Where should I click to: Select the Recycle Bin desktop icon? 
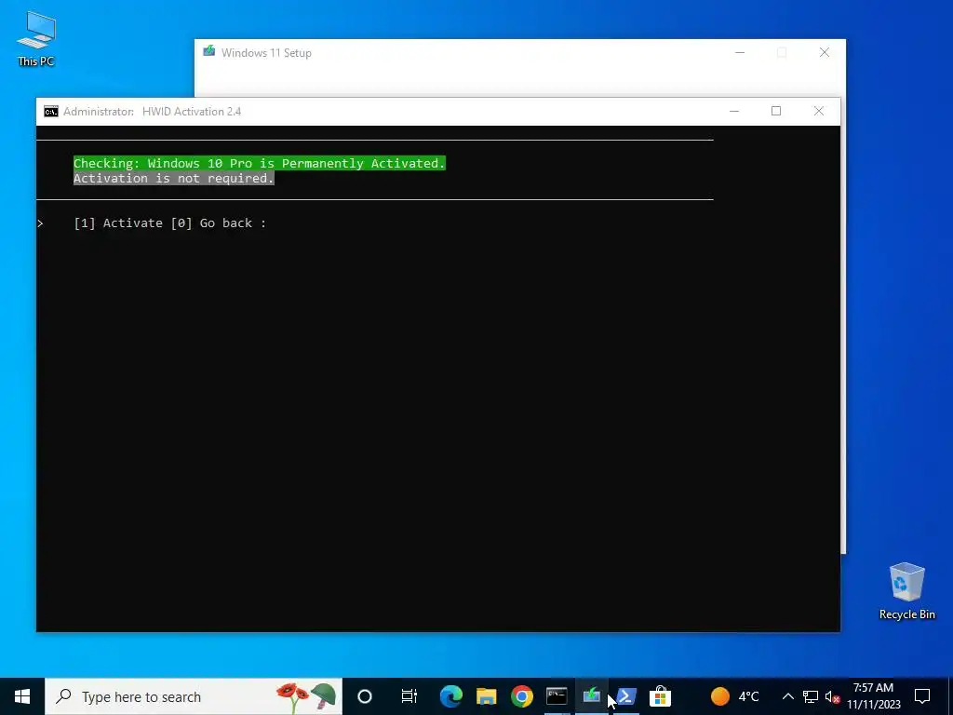tap(906, 591)
